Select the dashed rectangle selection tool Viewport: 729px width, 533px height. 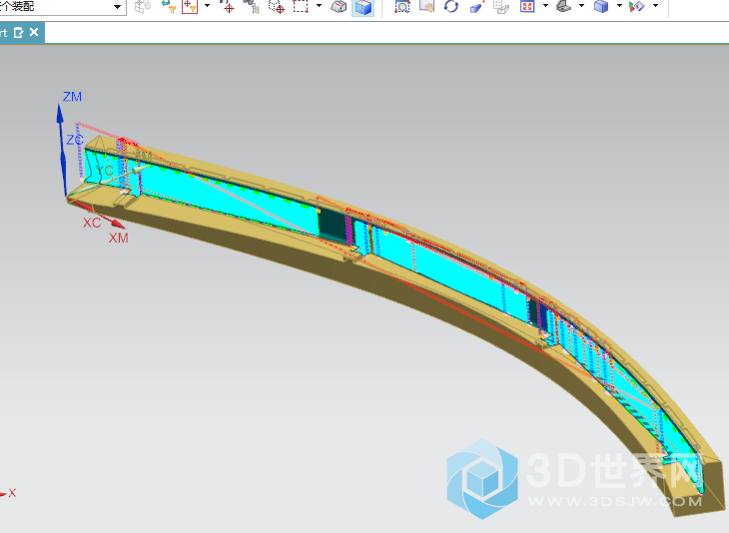coord(301,7)
